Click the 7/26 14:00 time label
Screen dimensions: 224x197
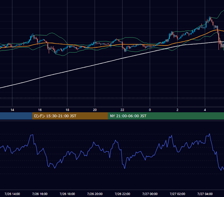tap(12, 194)
